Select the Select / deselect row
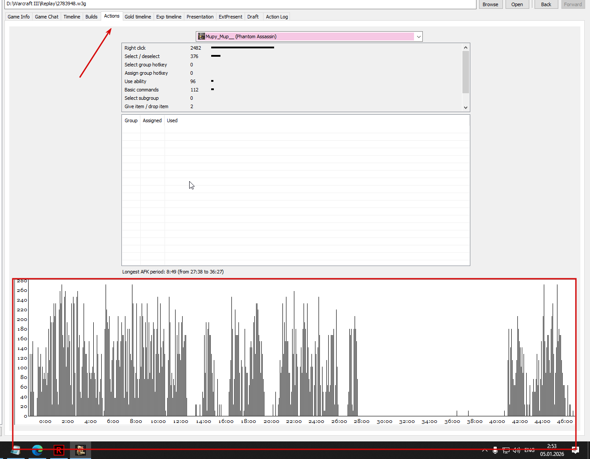Screen dimensions: 590x459 (292, 56)
